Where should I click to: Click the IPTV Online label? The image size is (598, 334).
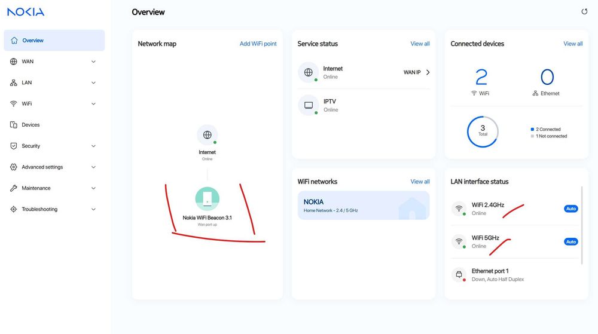(331, 110)
